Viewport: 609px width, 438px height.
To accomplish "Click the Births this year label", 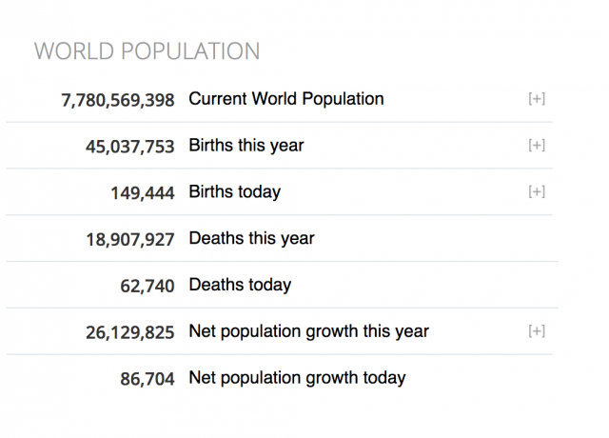I will 246,146.
